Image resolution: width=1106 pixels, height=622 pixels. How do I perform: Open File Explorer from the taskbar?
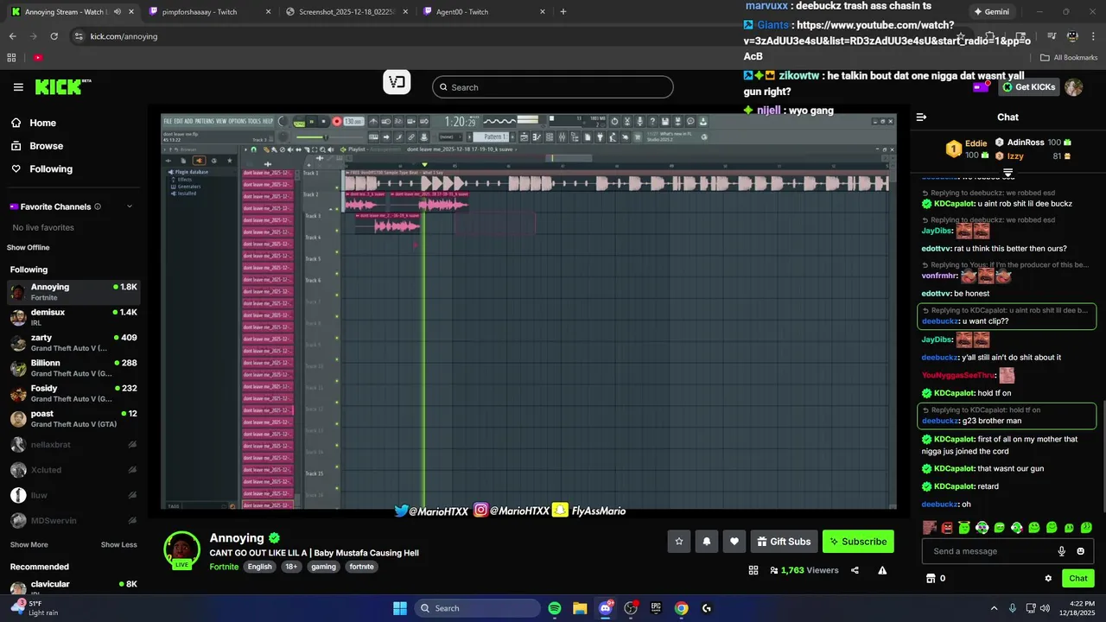(580, 608)
